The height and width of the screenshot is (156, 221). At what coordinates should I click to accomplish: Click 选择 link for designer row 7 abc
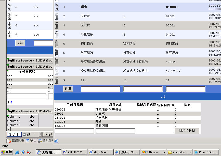coord(9,16)
